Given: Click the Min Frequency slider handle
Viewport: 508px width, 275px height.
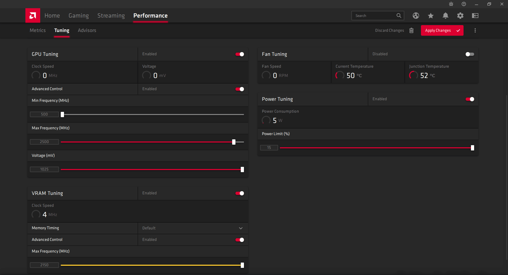Looking at the screenshot, I should point(62,114).
